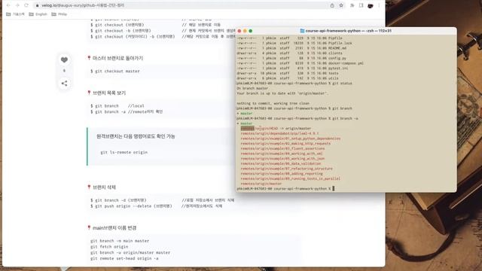
Task: Click 'docker-compose.yml' in terminal listing
Action: [x=346, y=63]
